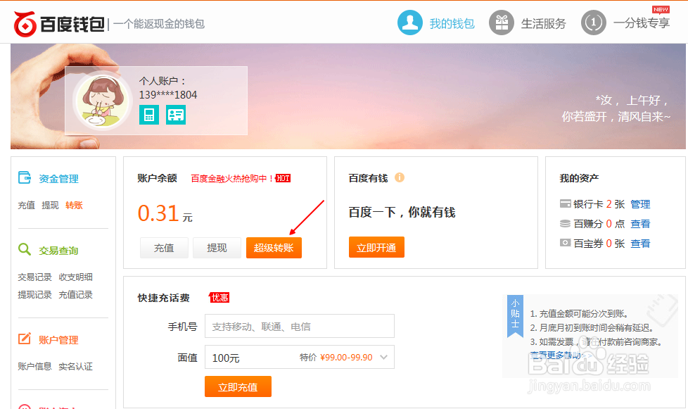This screenshot has height=409, width=688.
Task: Open 收支明细 in sidebar
Action: pyautogui.click(x=75, y=277)
